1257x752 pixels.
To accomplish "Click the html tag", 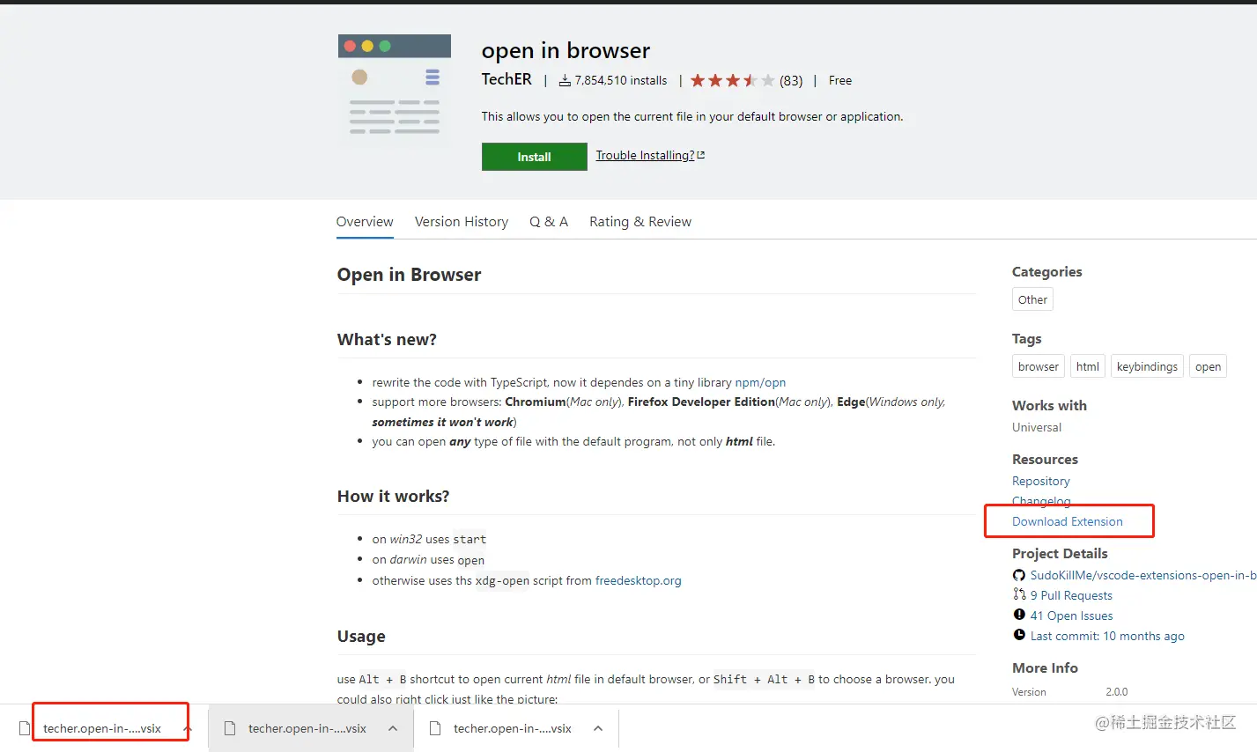I will pyautogui.click(x=1088, y=366).
